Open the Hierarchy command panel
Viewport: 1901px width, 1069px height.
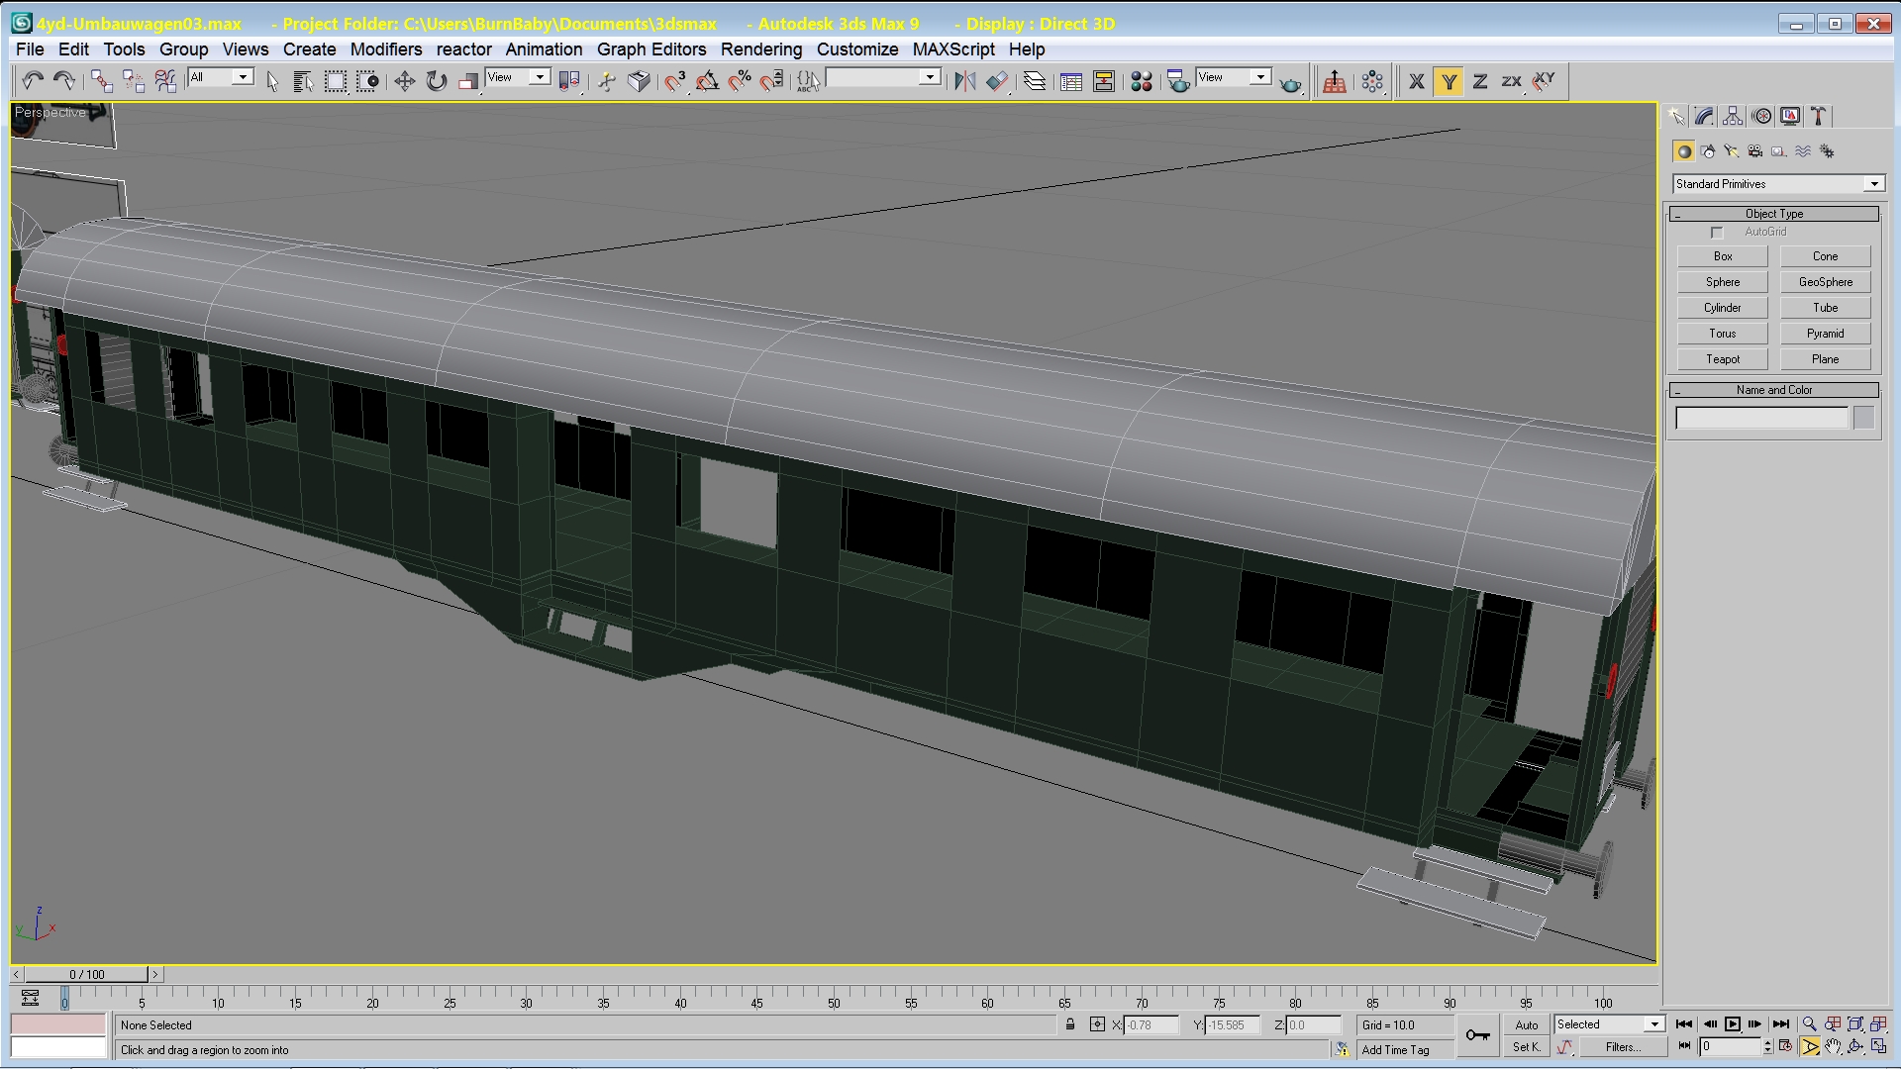1733,117
